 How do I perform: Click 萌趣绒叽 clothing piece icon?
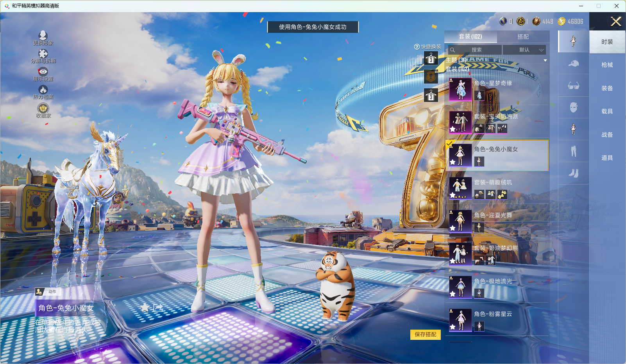(x=491, y=194)
